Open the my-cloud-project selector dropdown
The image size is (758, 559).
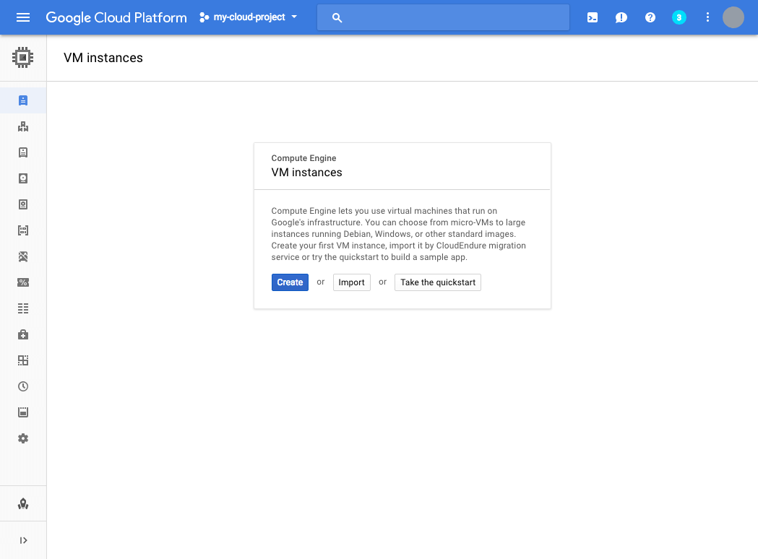pyautogui.click(x=249, y=17)
